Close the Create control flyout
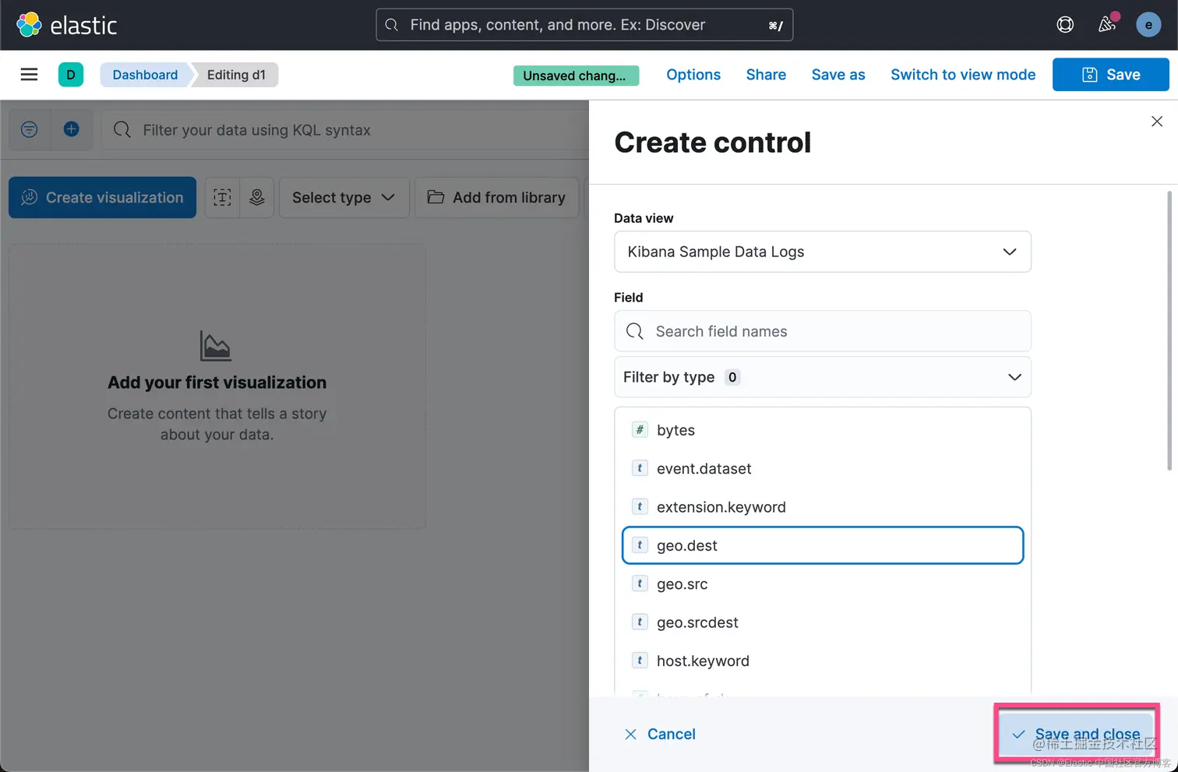Image resolution: width=1178 pixels, height=772 pixels. 1157,122
